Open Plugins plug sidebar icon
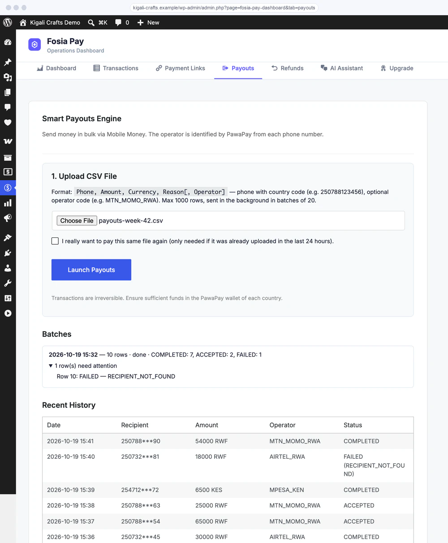Image resolution: width=448 pixels, height=543 pixels. click(x=8, y=253)
